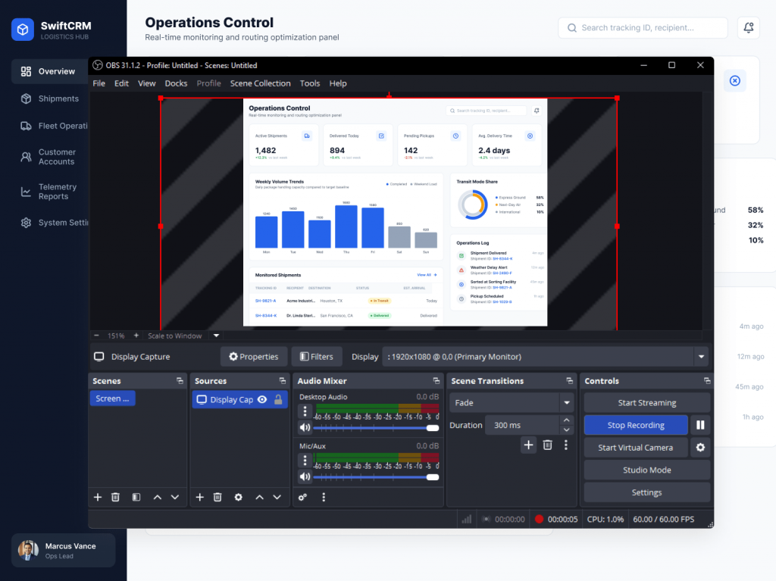Increase transition duration stepper up
This screenshot has height=581, width=776.
click(567, 420)
